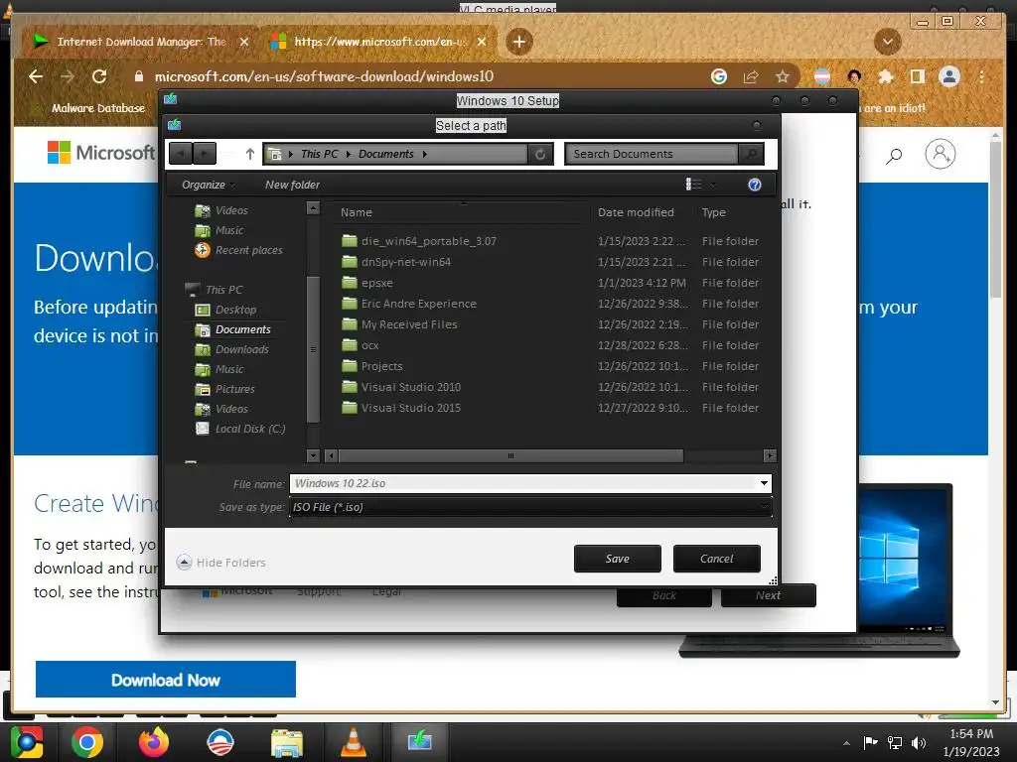1017x762 pixels.
Task: Click the search magnifier in the dialog
Action: (751, 154)
